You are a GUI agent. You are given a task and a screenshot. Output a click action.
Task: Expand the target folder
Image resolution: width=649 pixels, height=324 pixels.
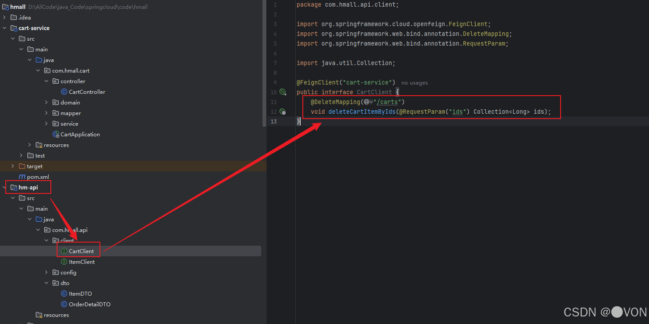(x=13, y=166)
